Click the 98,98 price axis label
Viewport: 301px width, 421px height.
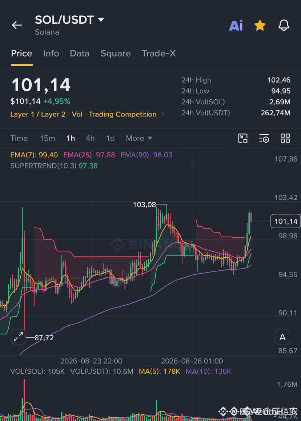click(288, 236)
